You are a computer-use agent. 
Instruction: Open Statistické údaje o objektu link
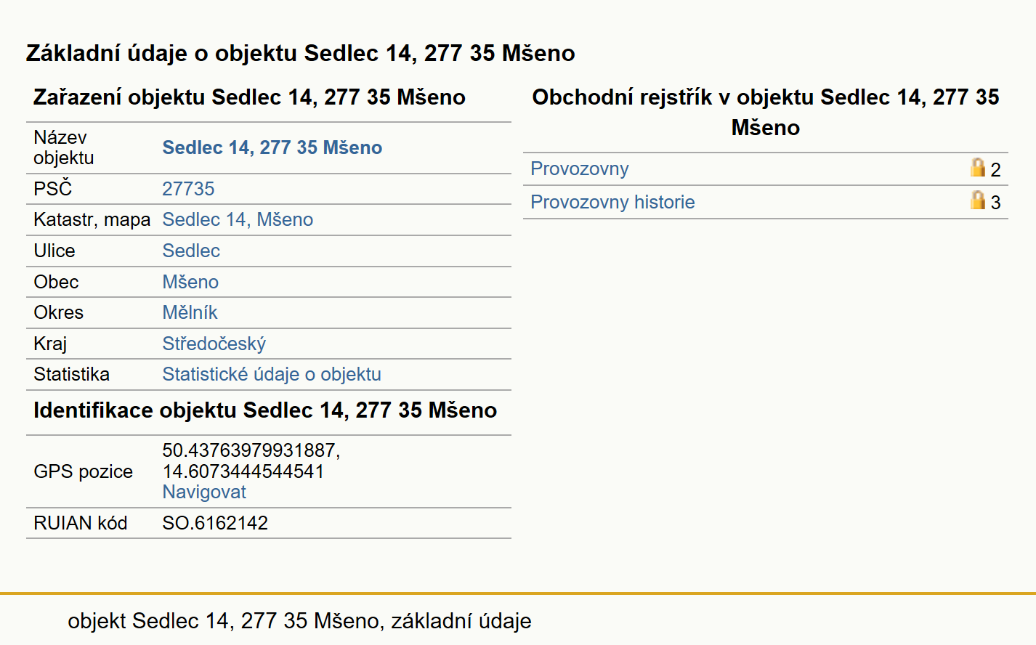tap(272, 374)
